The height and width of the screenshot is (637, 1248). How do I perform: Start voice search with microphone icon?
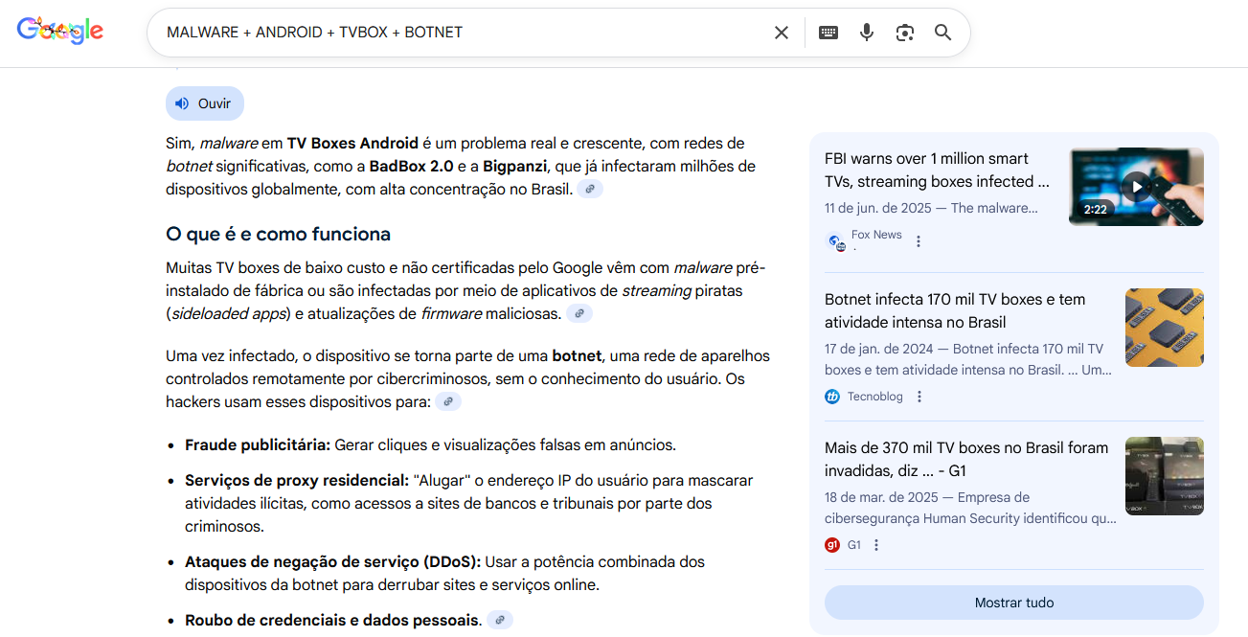tap(867, 33)
